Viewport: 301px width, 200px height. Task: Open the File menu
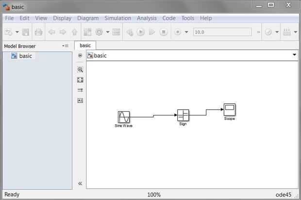[9, 18]
